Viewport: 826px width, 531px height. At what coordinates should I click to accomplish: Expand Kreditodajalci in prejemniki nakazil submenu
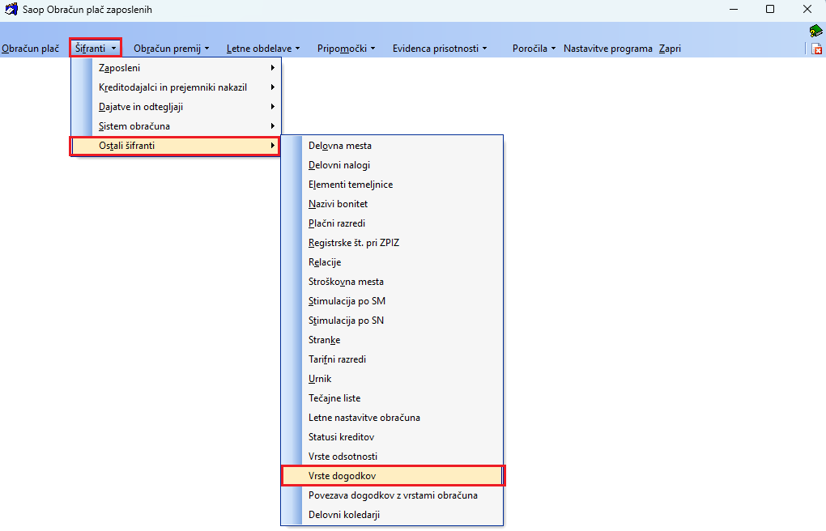(x=176, y=87)
